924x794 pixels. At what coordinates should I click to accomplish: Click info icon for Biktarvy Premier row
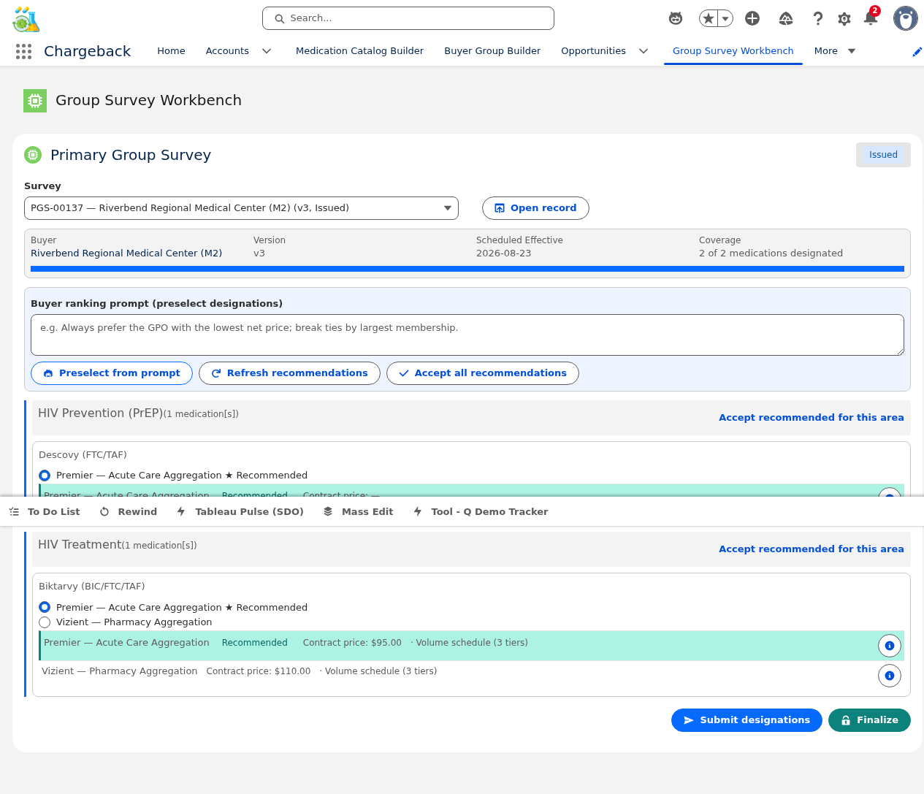[x=889, y=646]
